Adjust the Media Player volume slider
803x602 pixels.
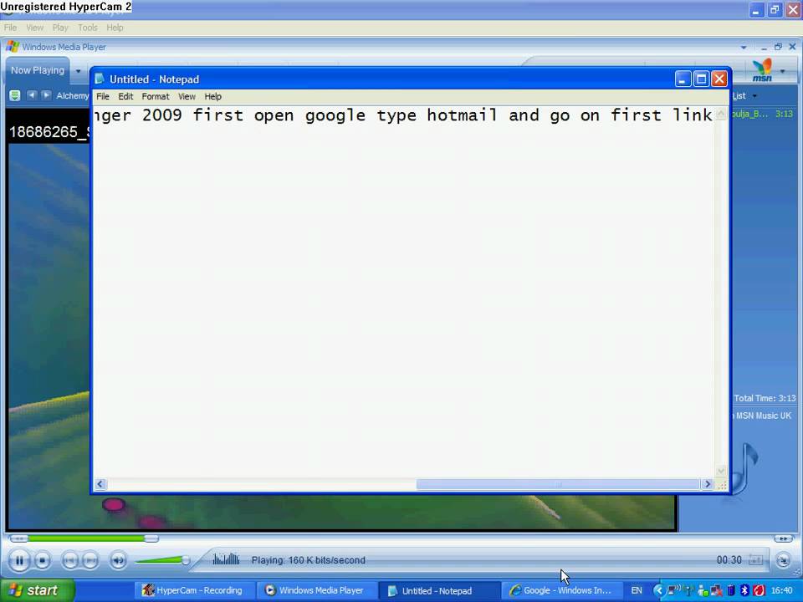(186, 560)
